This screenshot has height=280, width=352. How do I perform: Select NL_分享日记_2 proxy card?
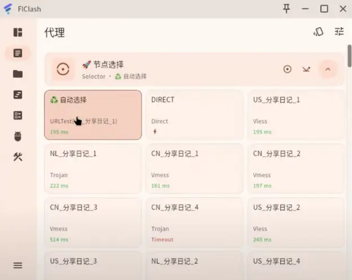(194, 266)
